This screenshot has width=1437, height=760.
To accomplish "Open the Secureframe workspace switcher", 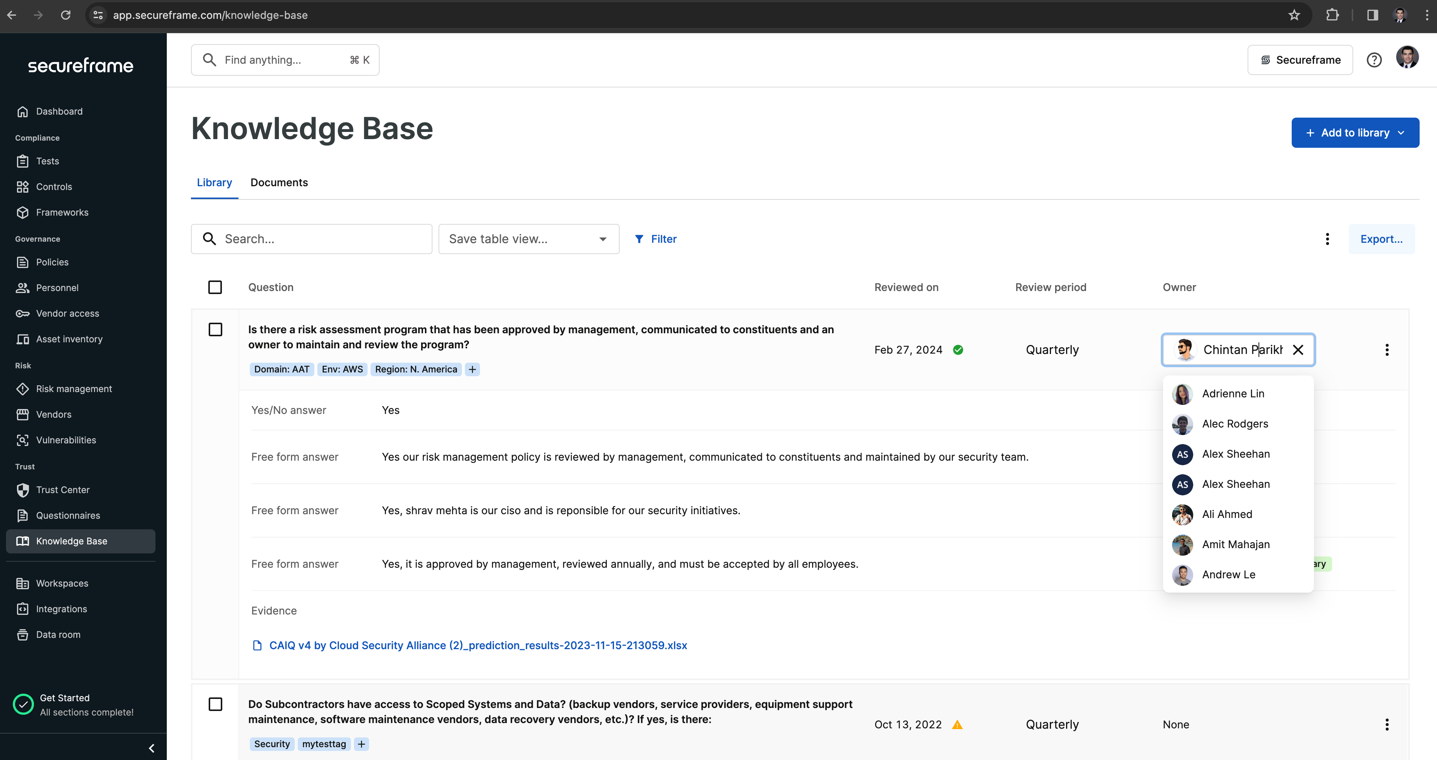I will point(1300,60).
